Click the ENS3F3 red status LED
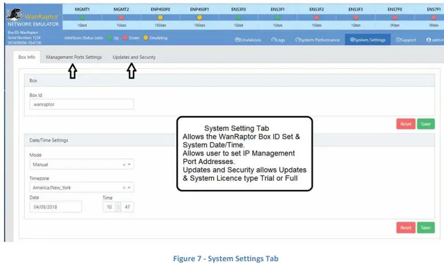This screenshot has width=444, height=264. coord(356,18)
